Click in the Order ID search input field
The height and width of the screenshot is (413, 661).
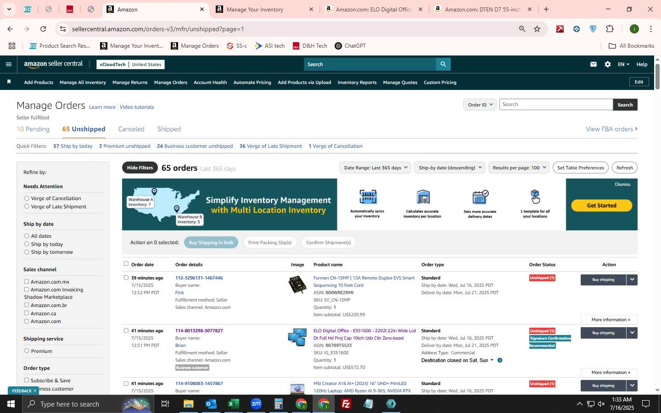point(556,105)
